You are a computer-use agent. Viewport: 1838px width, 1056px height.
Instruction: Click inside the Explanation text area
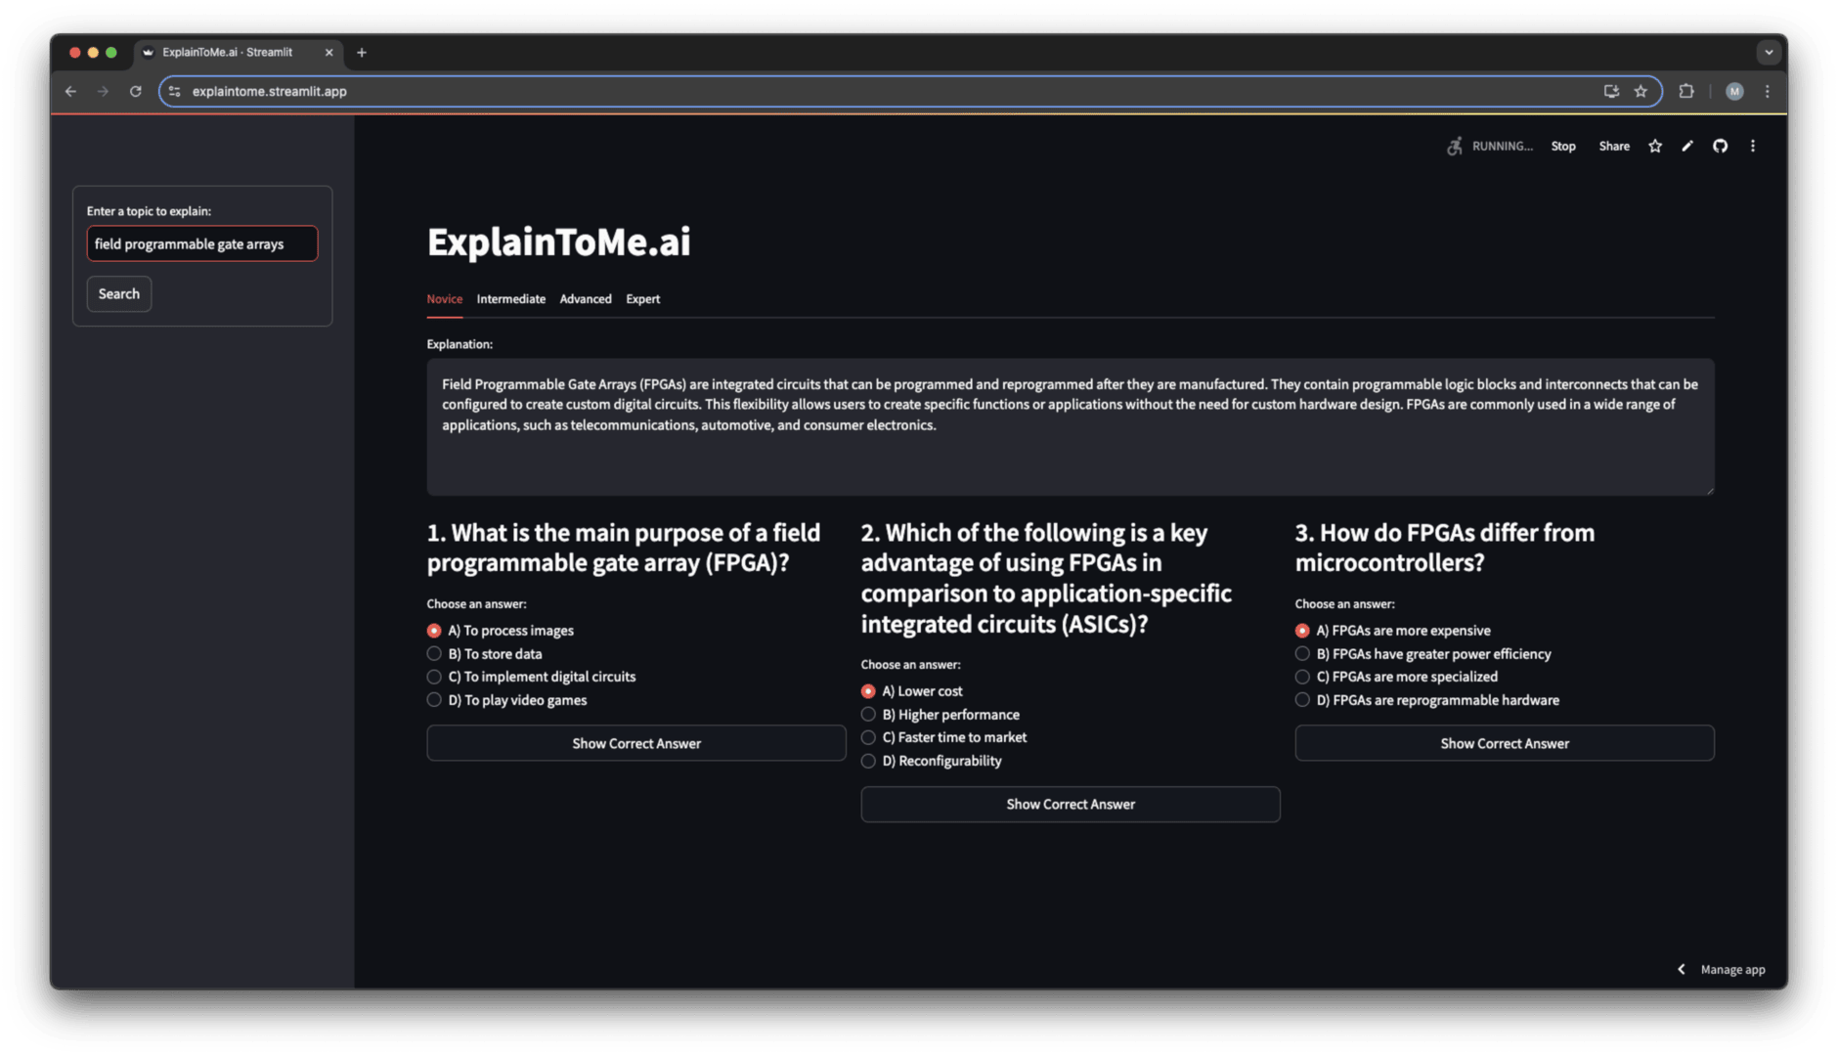click(1070, 426)
